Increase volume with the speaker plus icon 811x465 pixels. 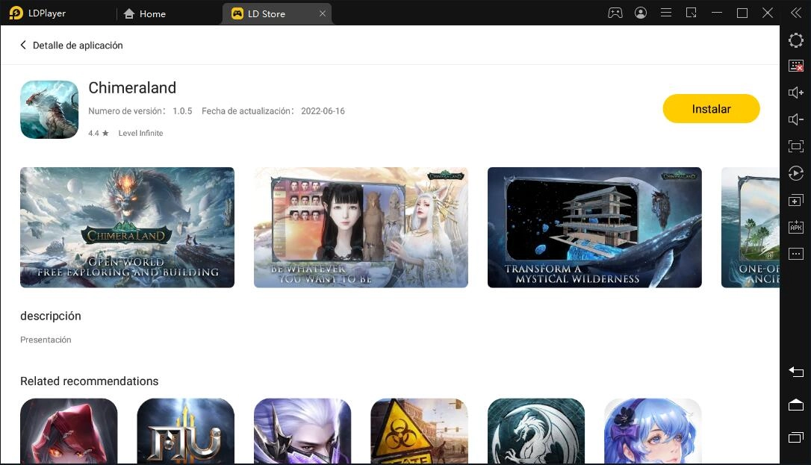[x=796, y=93]
